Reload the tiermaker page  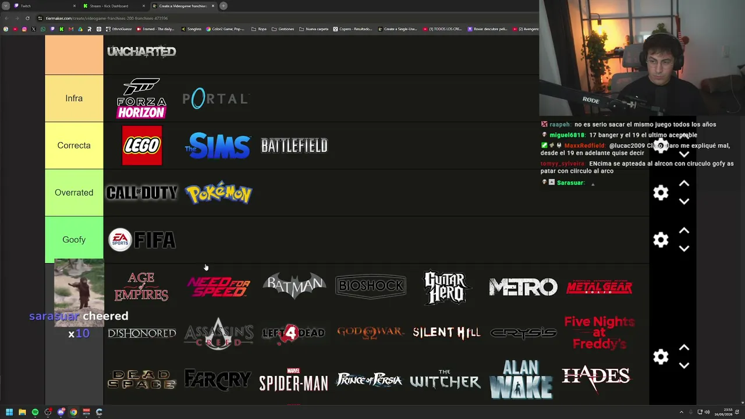coord(27,18)
